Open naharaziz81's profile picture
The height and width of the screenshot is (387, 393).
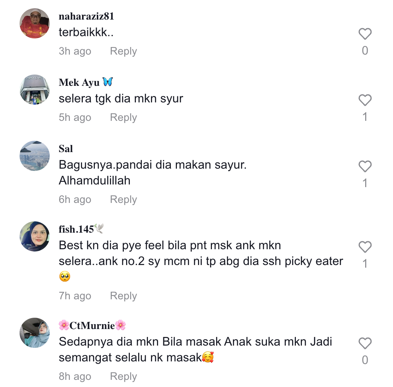click(x=35, y=23)
